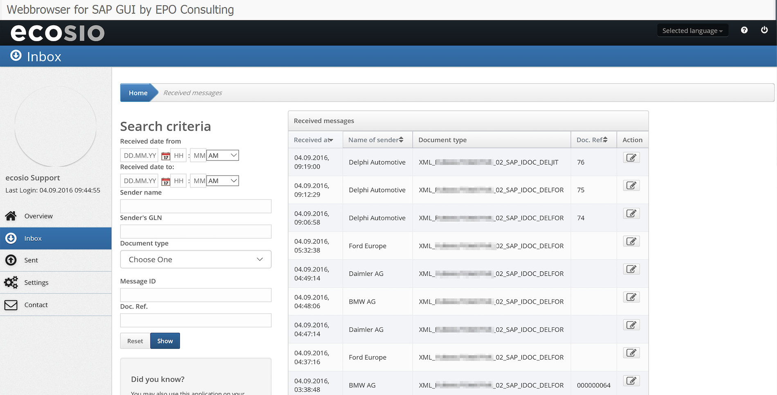The width and height of the screenshot is (777, 395).
Task: Sort table by Doc. Ref column
Action: coord(592,140)
